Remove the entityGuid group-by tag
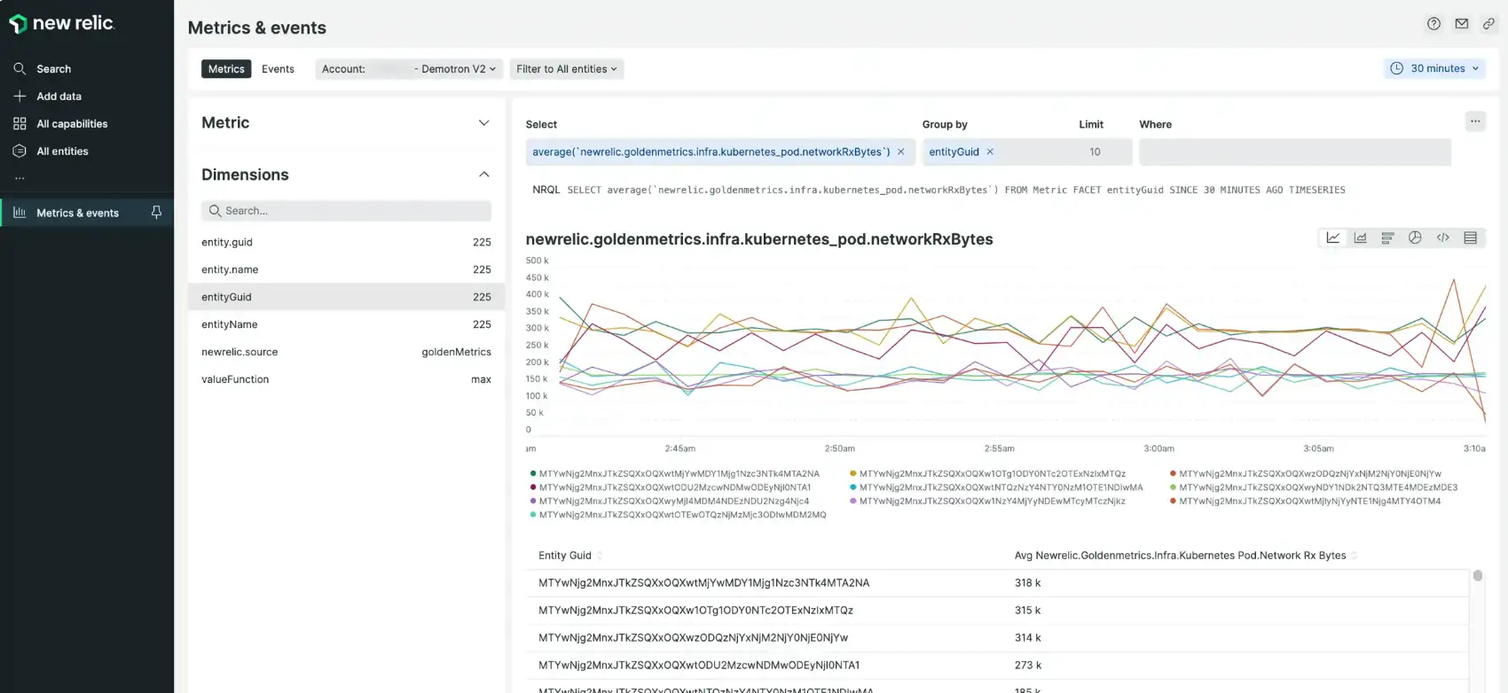Viewport: 1508px width, 693px height. [x=990, y=152]
